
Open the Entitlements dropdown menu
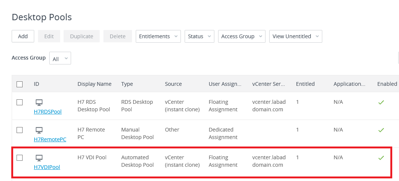pos(158,36)
